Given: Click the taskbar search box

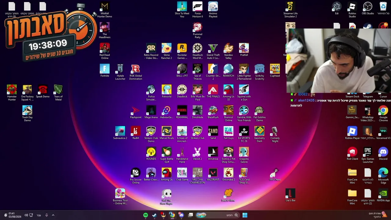Looking at the screenshot, I should [217, 215].
